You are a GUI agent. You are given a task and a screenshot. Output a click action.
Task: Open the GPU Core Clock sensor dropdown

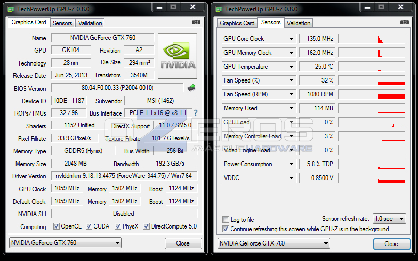[291, 39]
